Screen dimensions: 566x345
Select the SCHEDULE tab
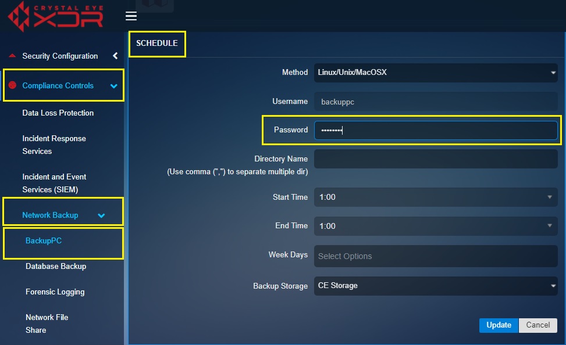[x=157, y=43]
